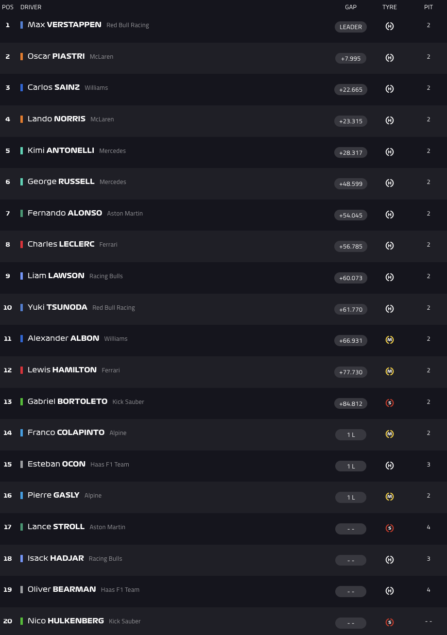Click Bortoleto's soft tyre icon
The width and height of the screenshot is (447, 635).
[x=390, y=403]
